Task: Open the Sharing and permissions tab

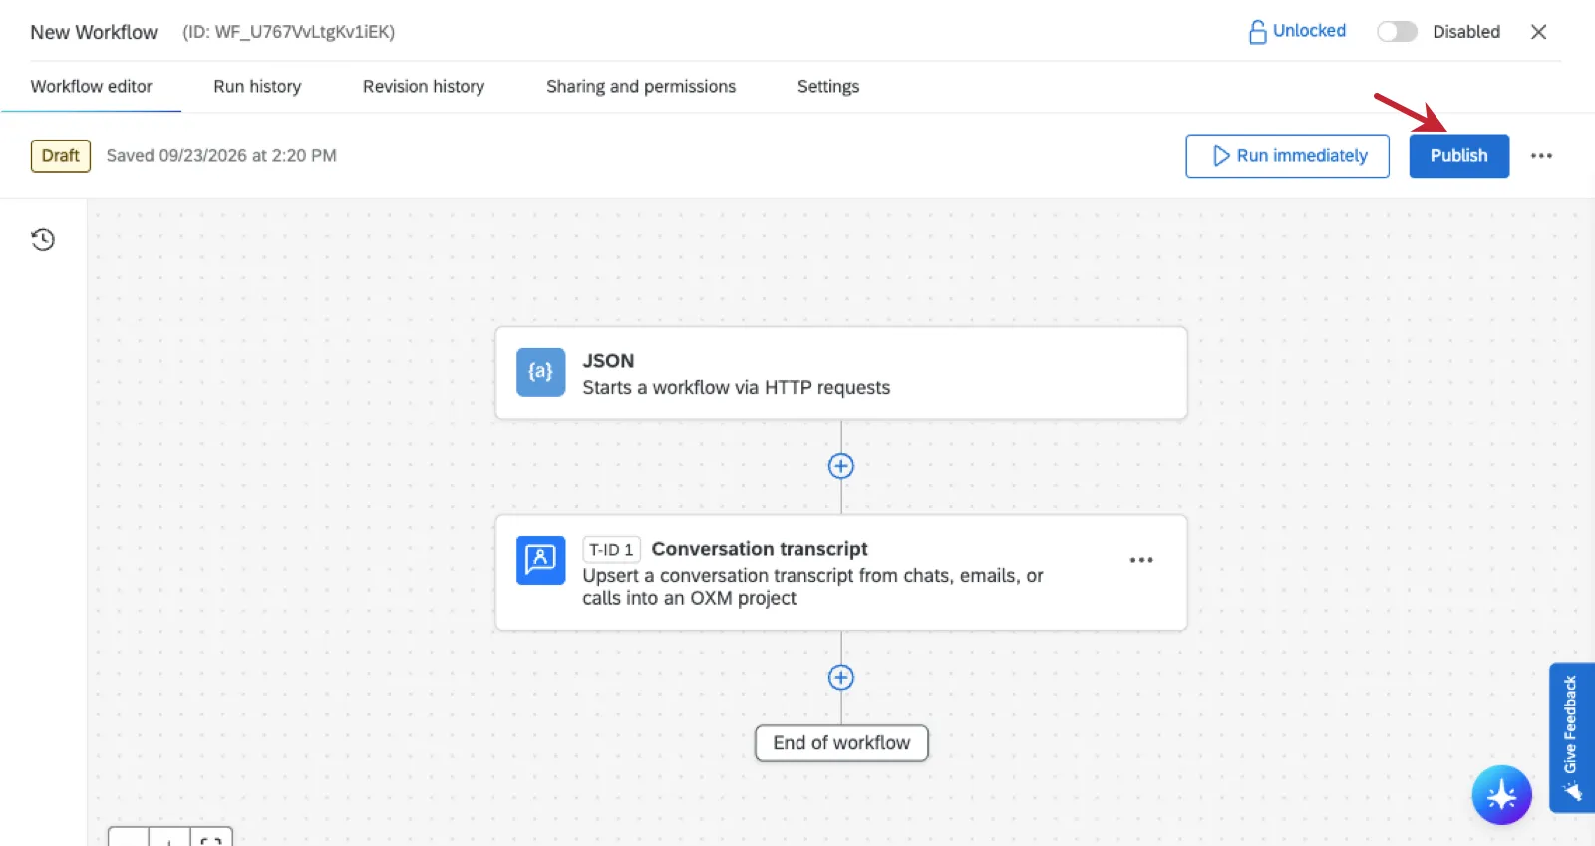Action: 641,87
